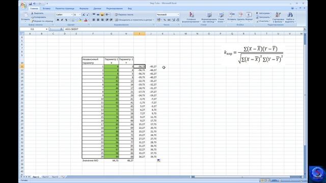Screen dimensions: 326x183
Task: Click Перенос текста wrap text button
Action: (x=124, y=15)
